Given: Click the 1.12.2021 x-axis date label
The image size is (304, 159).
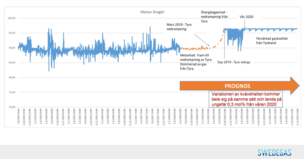Looking at the screenshot, I should (x=298, y=117).
